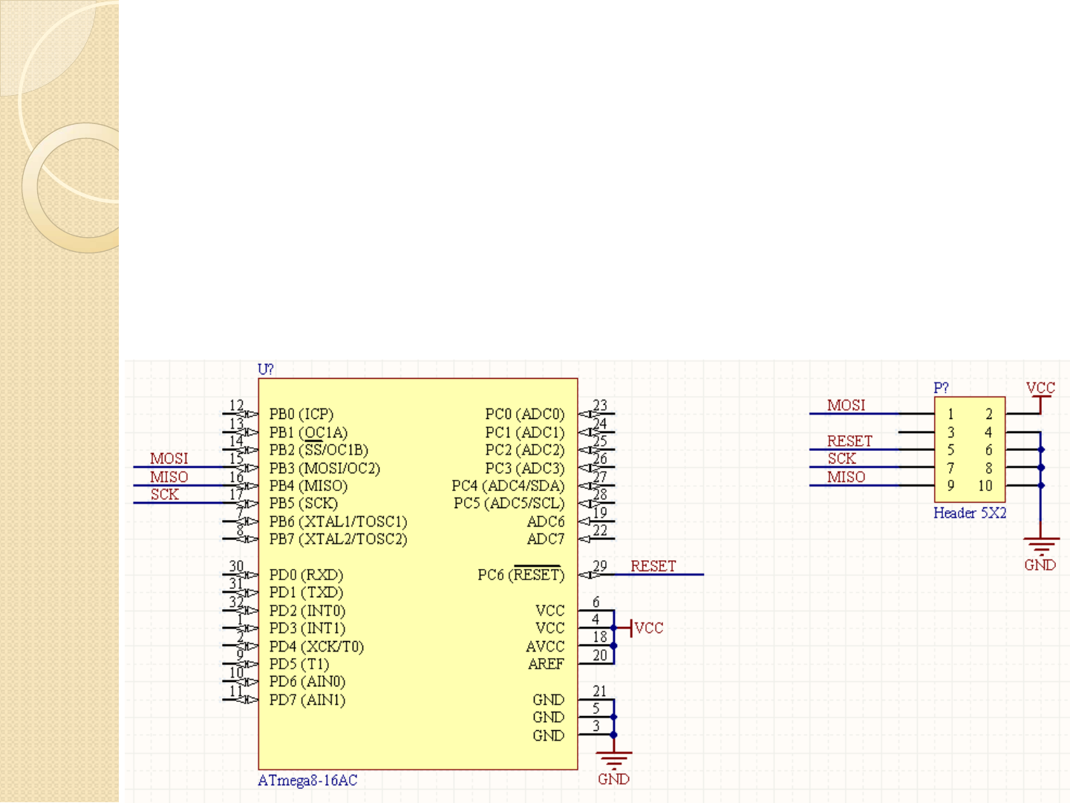The height and width of the screenshot is (803, 1070).
Task: Click the "PC2 (ADC2)" pin label
Action: pyautogui.click(x=525, y=450)
